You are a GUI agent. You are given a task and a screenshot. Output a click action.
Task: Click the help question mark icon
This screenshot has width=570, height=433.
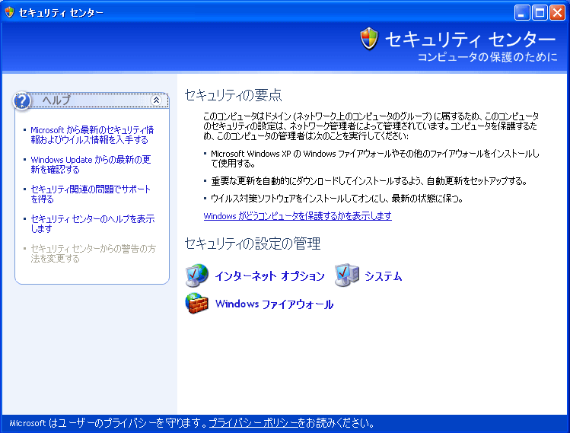(x=22, y=100)
